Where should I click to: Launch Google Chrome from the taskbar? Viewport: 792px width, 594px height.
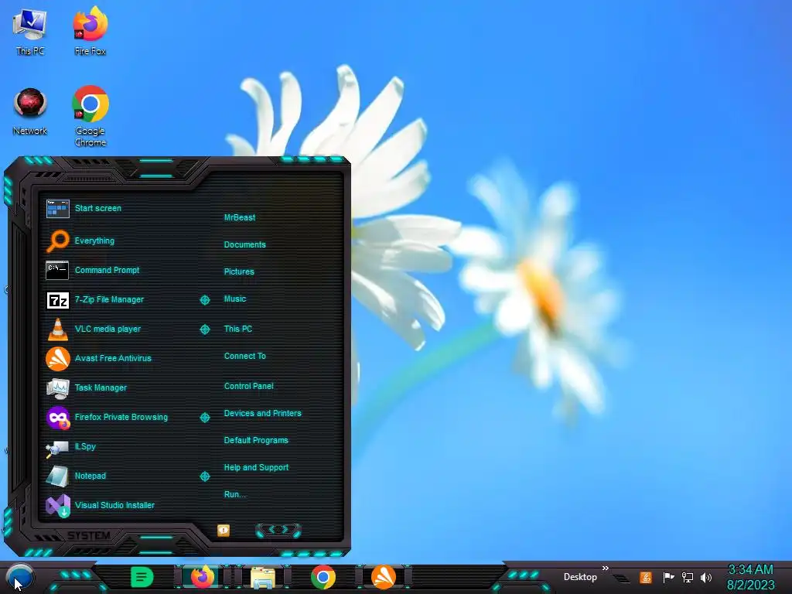323,577
